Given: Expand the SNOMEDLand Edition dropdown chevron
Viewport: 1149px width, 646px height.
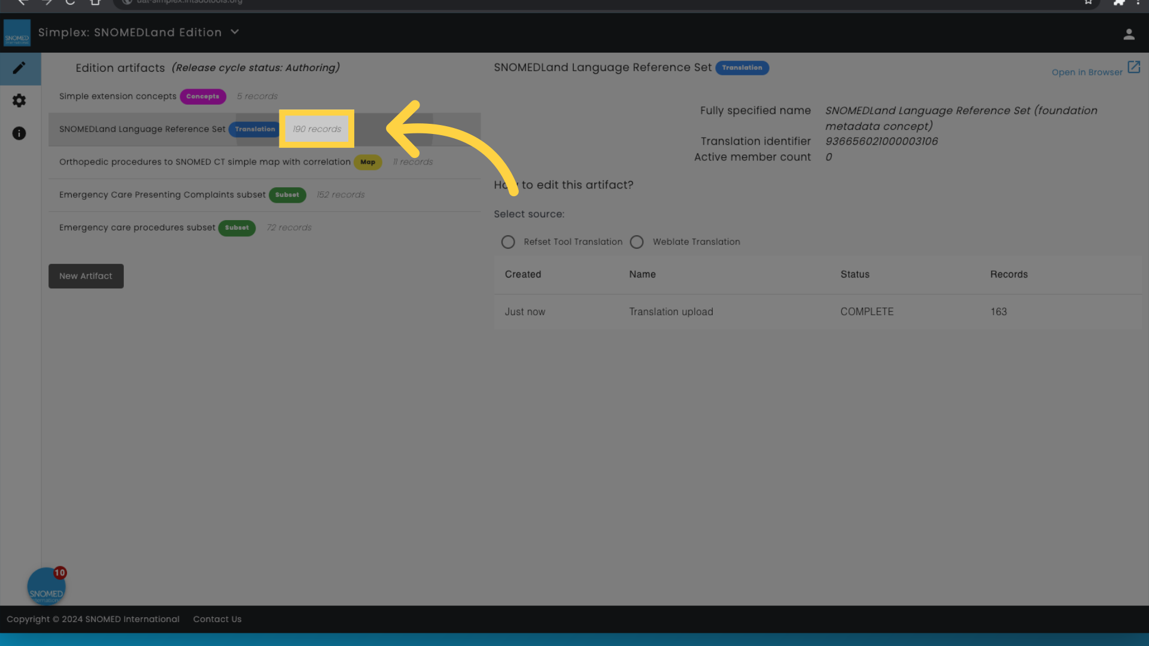Looking at the screenshot, I should (x=235, y=32).
